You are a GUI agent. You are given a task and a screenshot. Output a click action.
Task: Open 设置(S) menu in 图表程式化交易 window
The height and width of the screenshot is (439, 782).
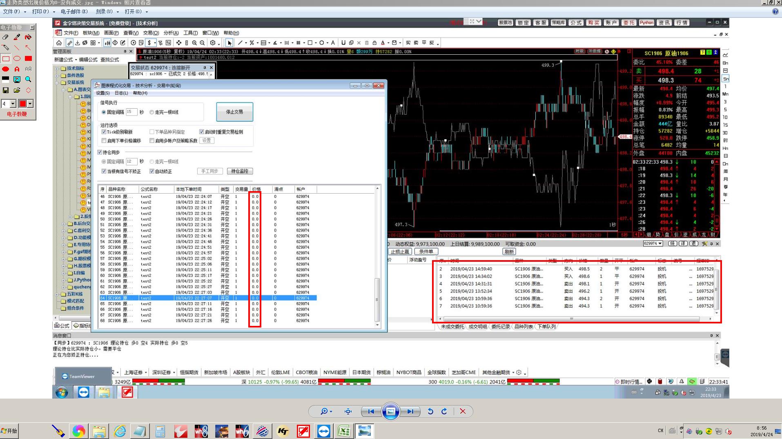(x=102, y=93)
